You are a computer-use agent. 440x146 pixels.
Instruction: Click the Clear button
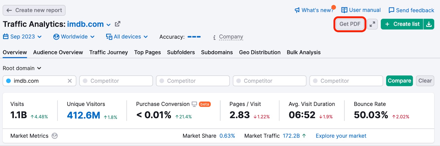(x=425, y=81)
